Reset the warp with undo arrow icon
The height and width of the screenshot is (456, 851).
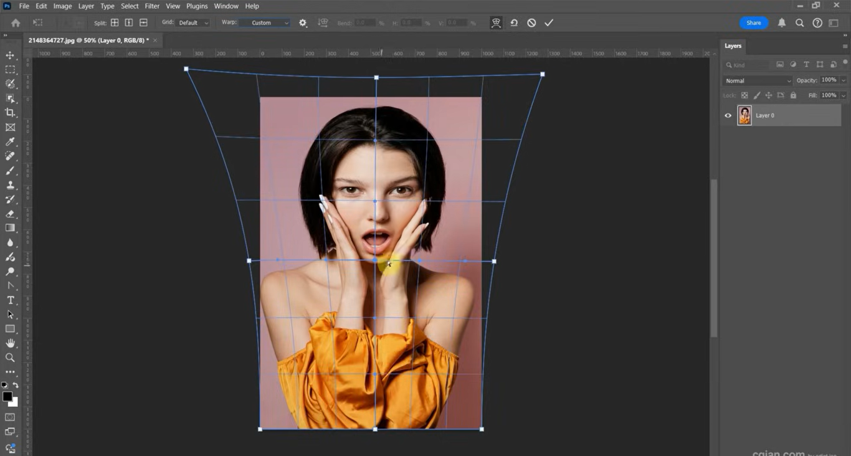(x=514, y=22)
